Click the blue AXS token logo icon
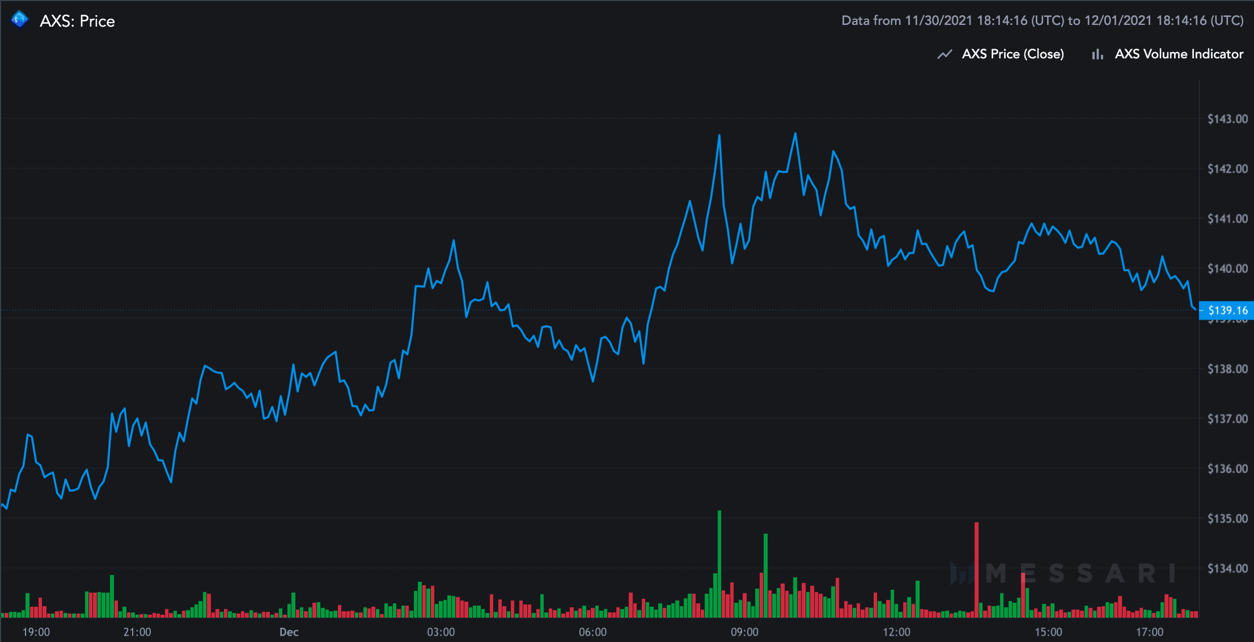This screenshot has width=1254, height=642. click(20, 19)
